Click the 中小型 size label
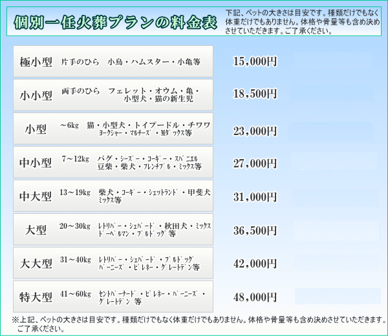 pyautogui.click(x=36, y=163)
